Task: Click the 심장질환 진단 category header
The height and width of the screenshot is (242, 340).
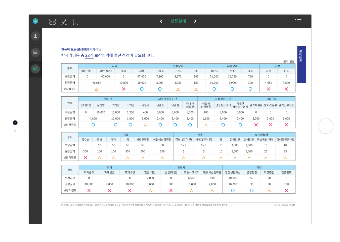Action: tap(223, 99)
